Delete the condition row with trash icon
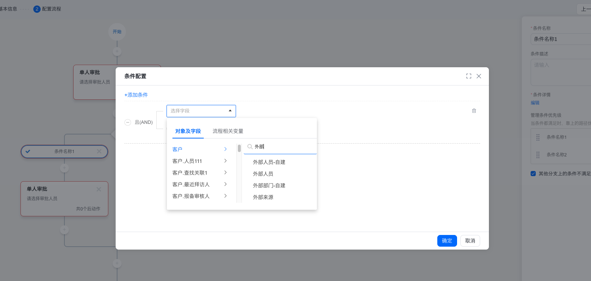Image resolution: width=591 pixels, height=281 pixels. click(x=474, y=111)
